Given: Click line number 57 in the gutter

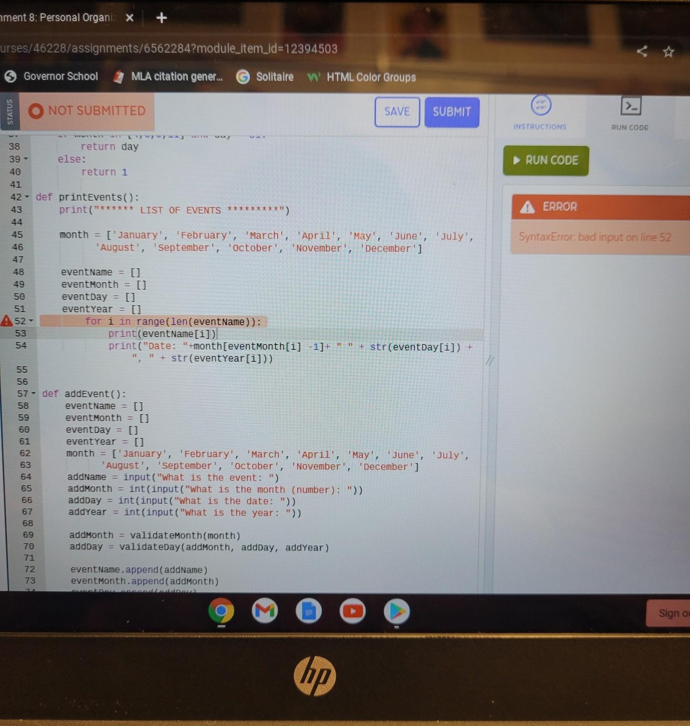Looking at the screenshot, I should (23, 393).
